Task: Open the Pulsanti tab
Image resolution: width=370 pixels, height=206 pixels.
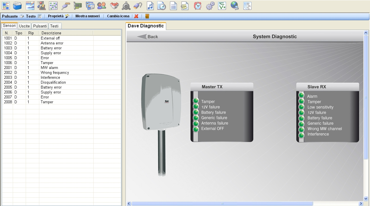Action: point(40,26)
